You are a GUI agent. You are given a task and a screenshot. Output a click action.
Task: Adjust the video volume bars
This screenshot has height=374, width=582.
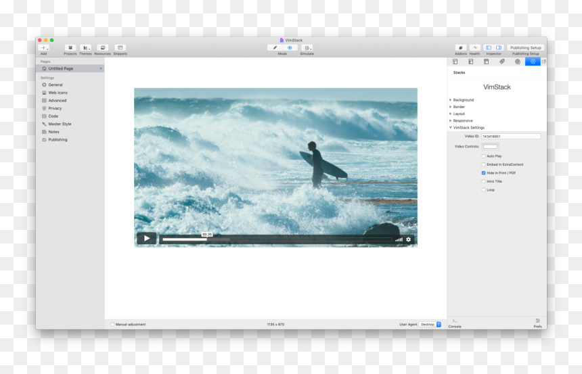pos(399,239)
